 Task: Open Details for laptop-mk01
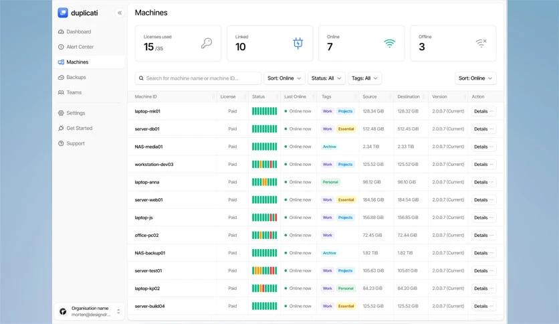point(483,111)
